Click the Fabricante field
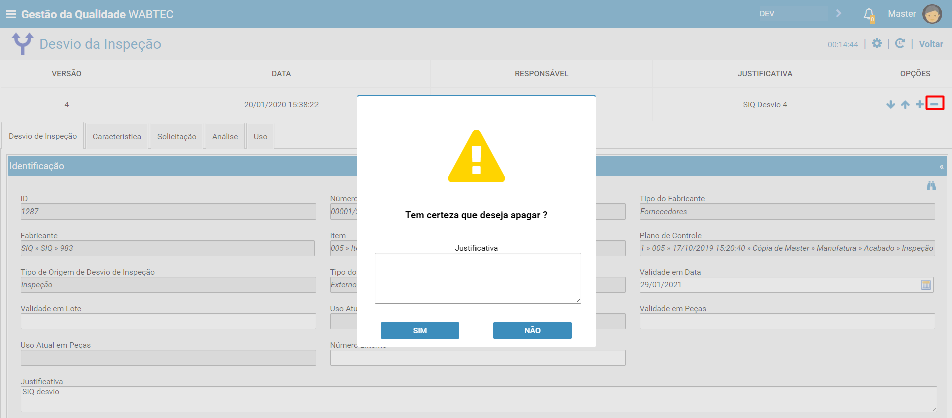 click(x=168, y=248)
